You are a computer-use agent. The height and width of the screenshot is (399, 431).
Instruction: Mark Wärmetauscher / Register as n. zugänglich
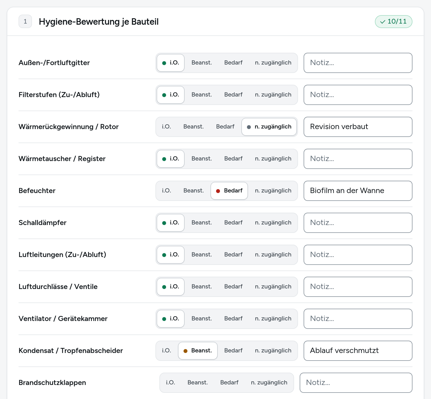[x=273, y=159]
